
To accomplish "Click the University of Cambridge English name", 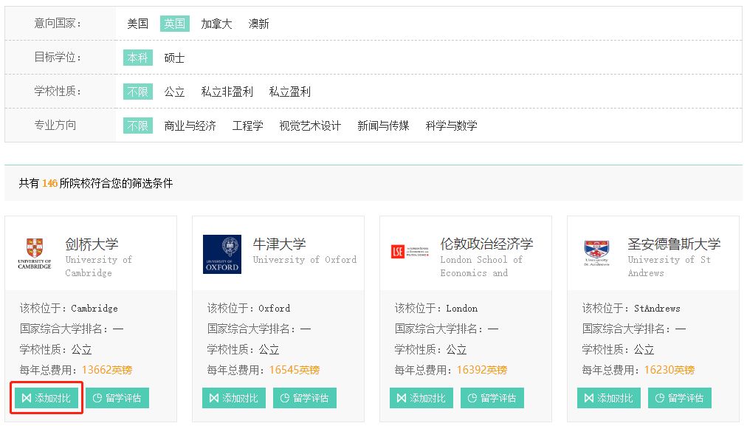I will click(x=99, y=267).
